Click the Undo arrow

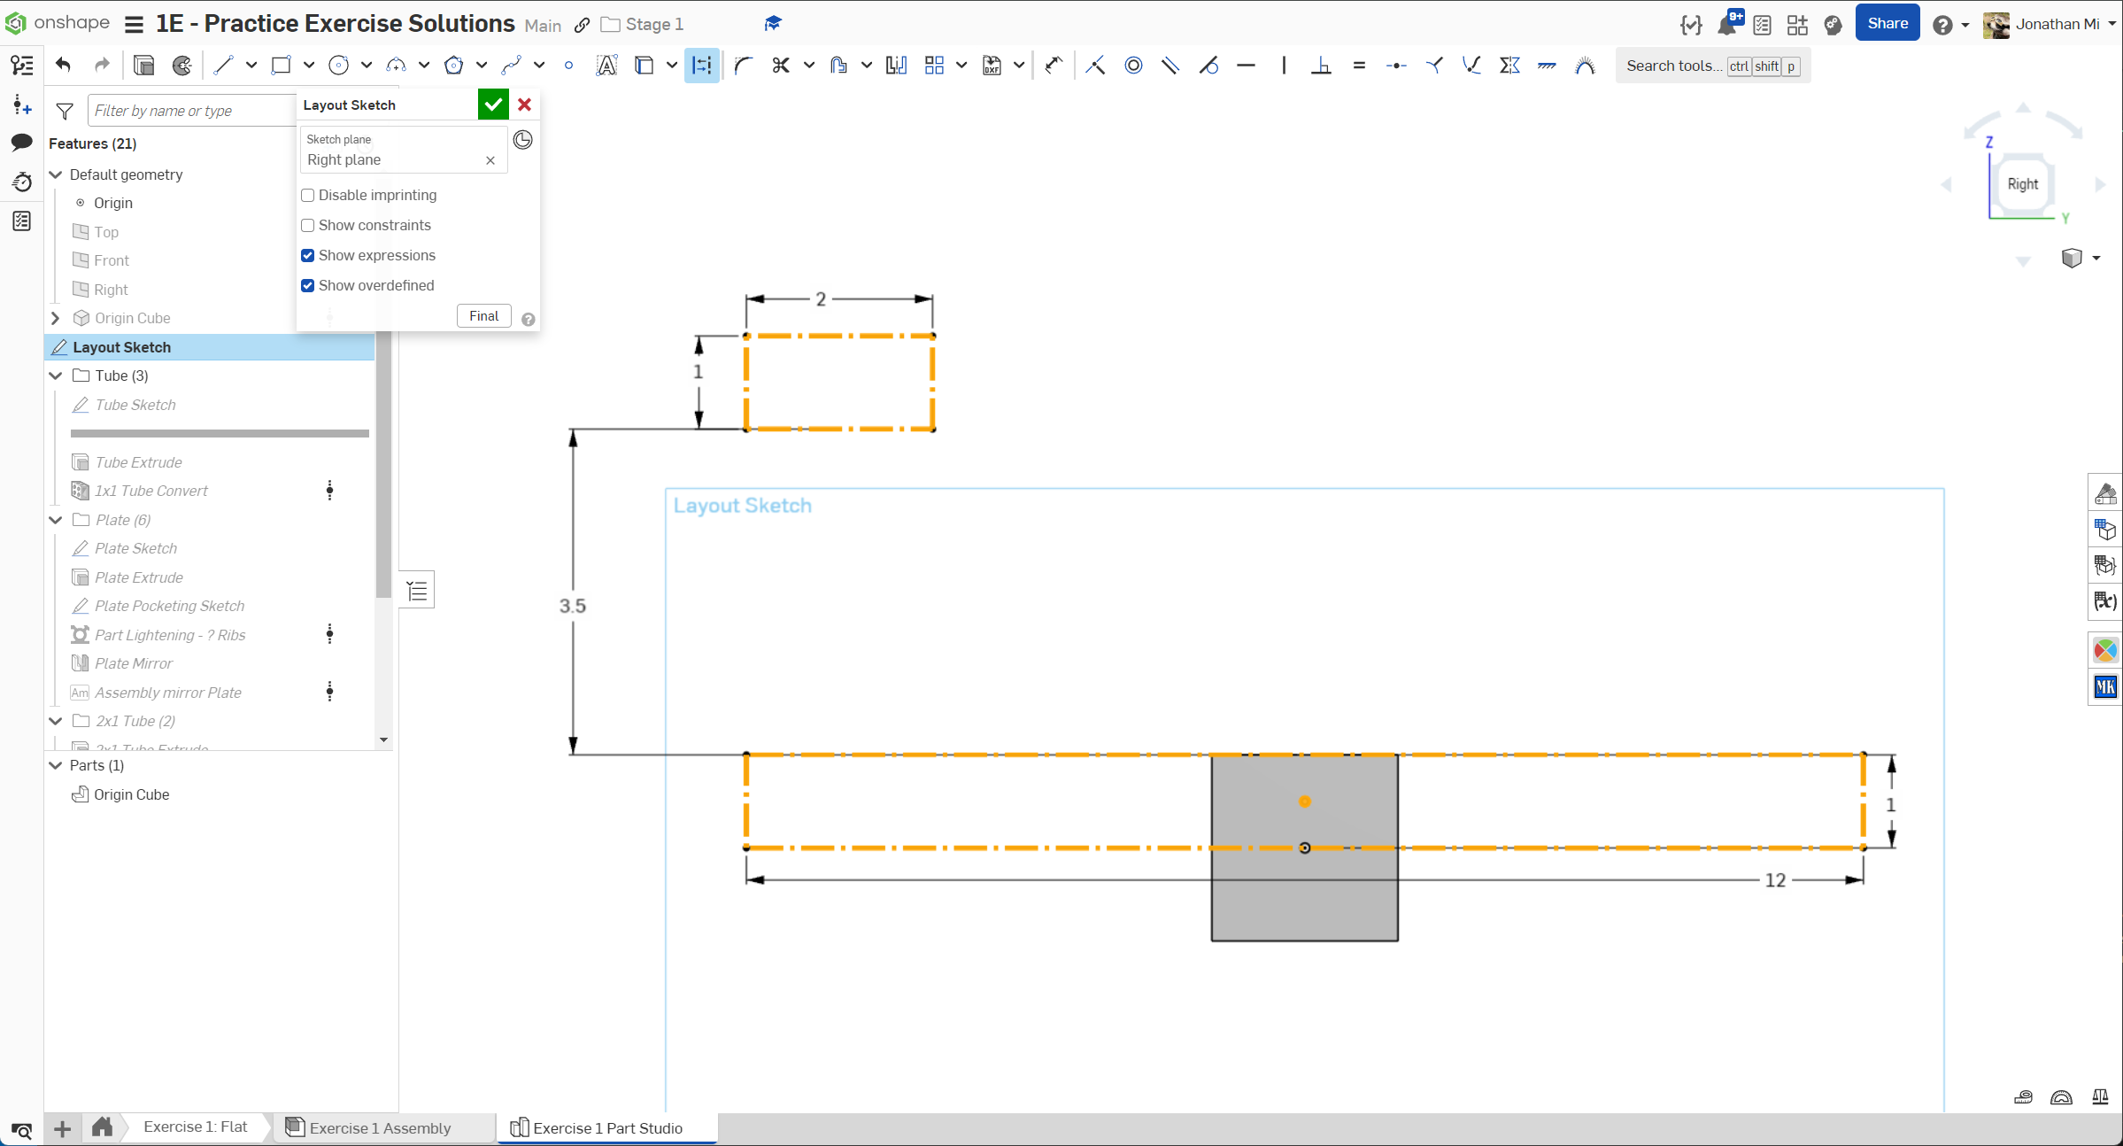pyautogui.click(x=63, y=65)
